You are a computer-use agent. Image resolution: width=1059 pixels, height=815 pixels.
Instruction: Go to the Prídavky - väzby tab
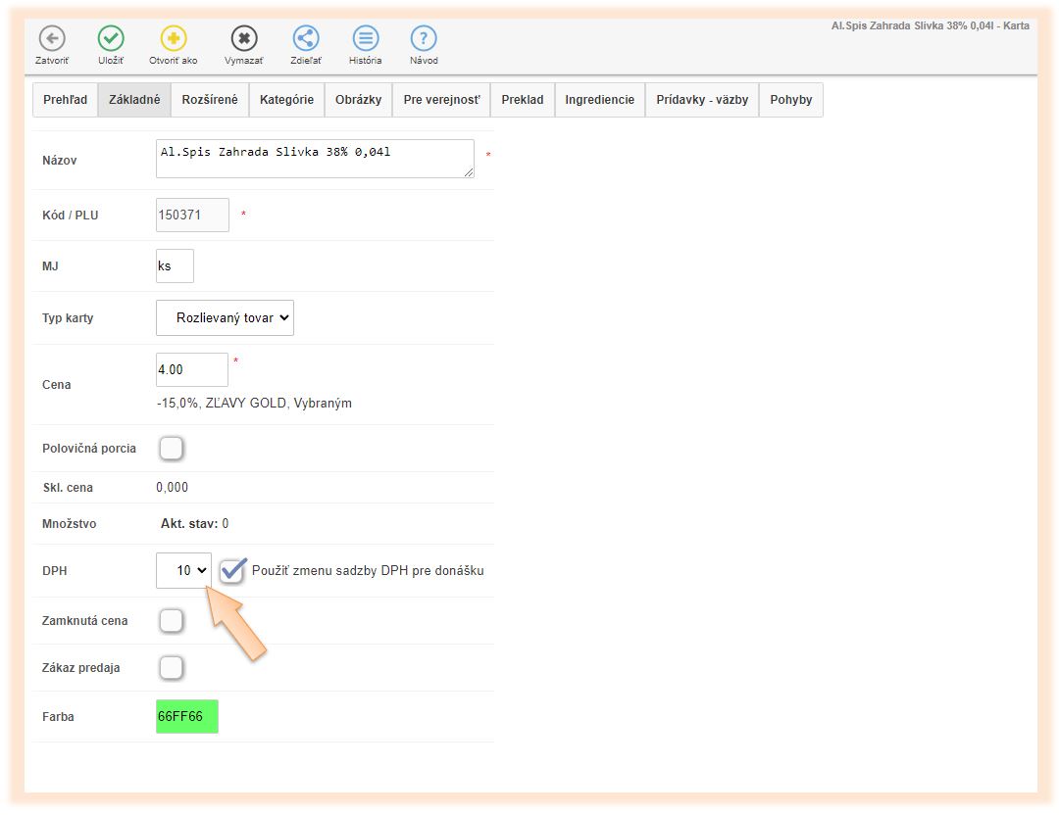coord(702,100)
